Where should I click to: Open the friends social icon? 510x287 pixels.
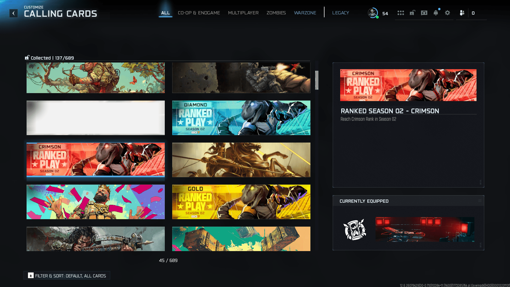coord(462,13)
